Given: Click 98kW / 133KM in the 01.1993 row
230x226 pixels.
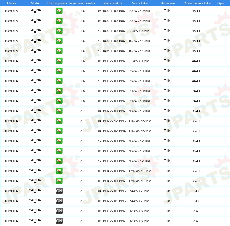Looking at the screenshot, I should 139,151.
